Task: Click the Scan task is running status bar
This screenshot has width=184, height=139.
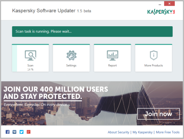Action: click(x=92, y=31)
